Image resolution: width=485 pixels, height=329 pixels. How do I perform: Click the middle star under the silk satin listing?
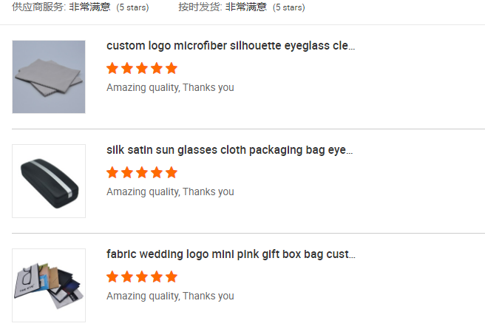point(142,172)
